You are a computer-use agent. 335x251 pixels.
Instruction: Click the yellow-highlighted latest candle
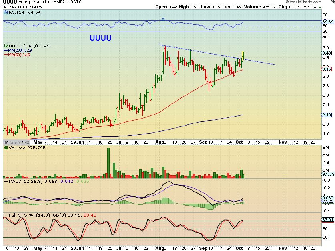coord(243,55)
